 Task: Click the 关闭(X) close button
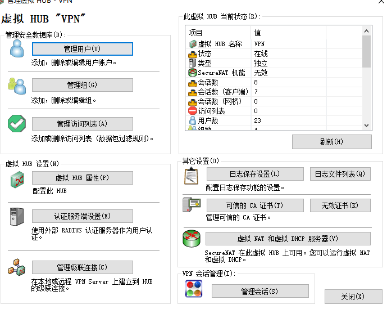(353, 297)
